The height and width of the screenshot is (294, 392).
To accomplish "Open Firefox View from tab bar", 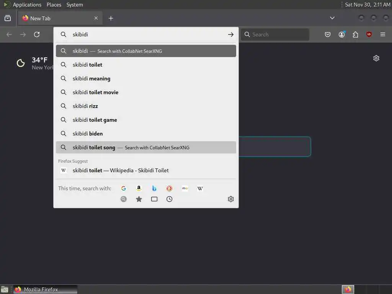I will pos(8,18).
